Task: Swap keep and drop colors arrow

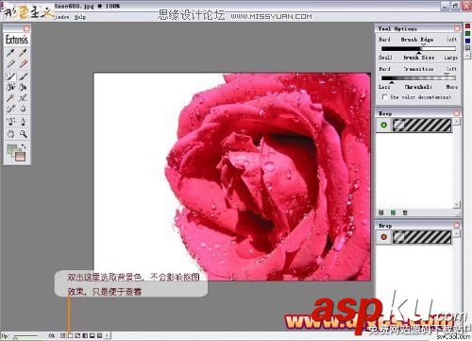Action: (x=24, y=146)
